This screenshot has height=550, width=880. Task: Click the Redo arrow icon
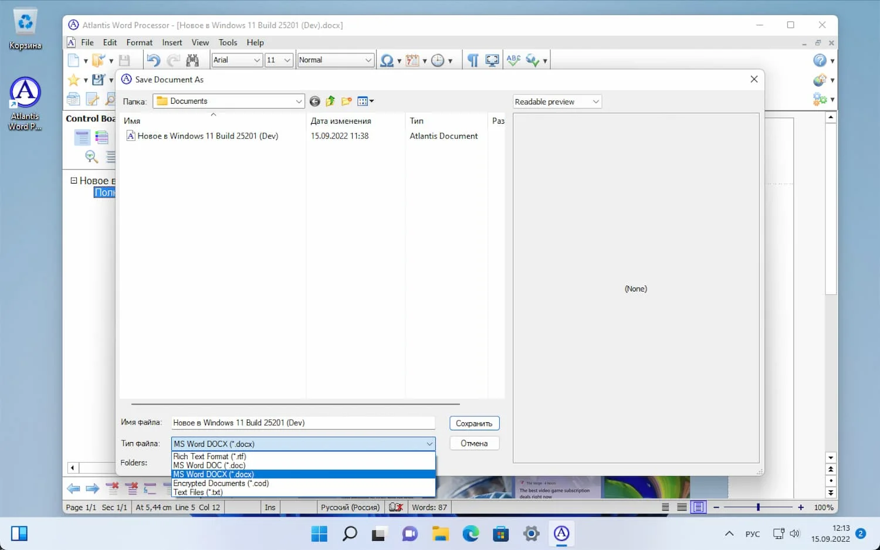coord(173,60)
